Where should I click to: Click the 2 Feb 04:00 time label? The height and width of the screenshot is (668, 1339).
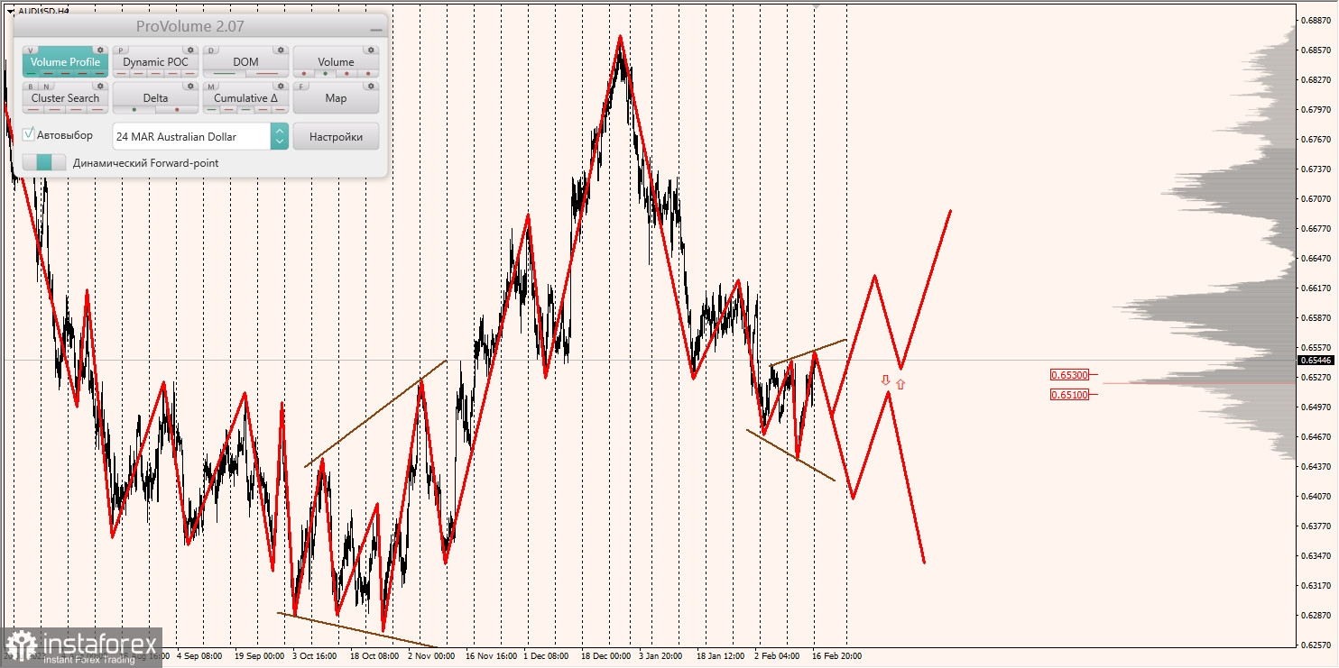777,656
